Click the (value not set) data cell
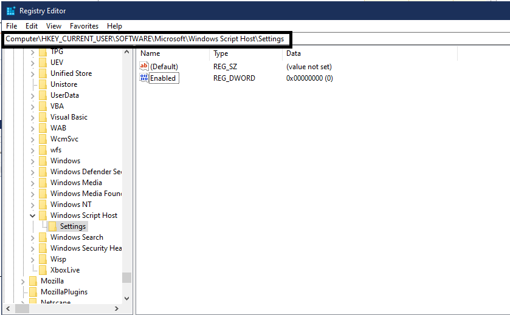Screen dimensions: 510x315 coord(309,67)
